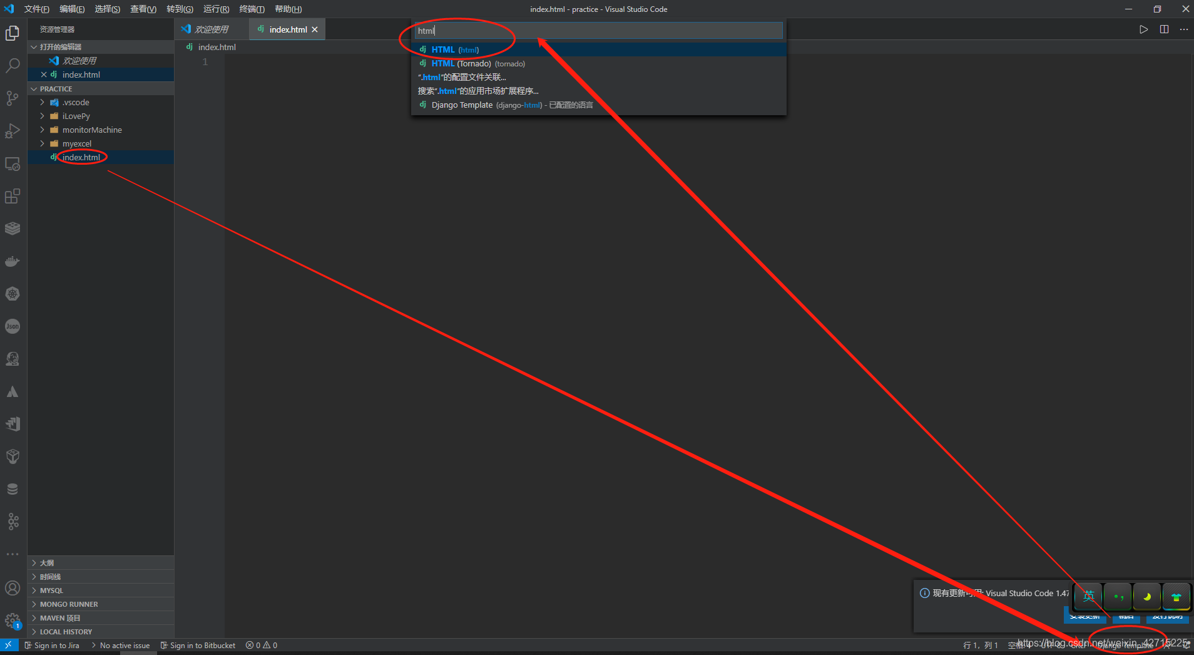Viewport: 1194px width, 655px height.
Task: Toggle the IME 英 Chinese/English mode
Action: tap(1089, 596)
